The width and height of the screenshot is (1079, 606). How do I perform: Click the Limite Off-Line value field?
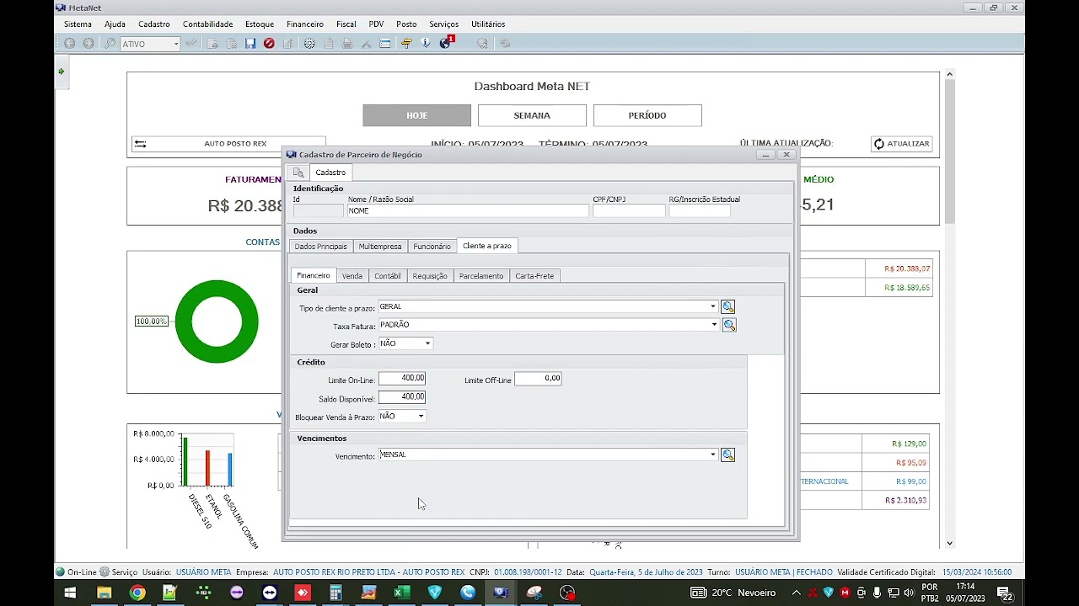click(538, 379)
